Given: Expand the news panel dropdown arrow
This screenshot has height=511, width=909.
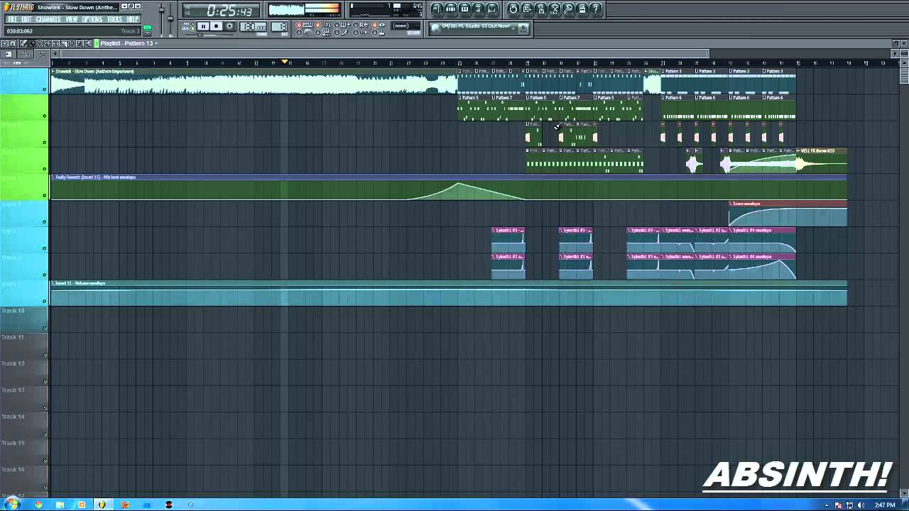Looking at the screenshot, I should point(513,28).
